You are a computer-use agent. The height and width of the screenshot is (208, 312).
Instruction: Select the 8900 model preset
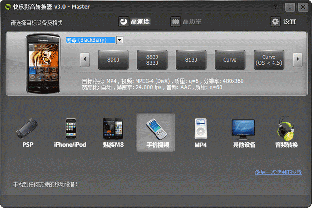(113, 59)
